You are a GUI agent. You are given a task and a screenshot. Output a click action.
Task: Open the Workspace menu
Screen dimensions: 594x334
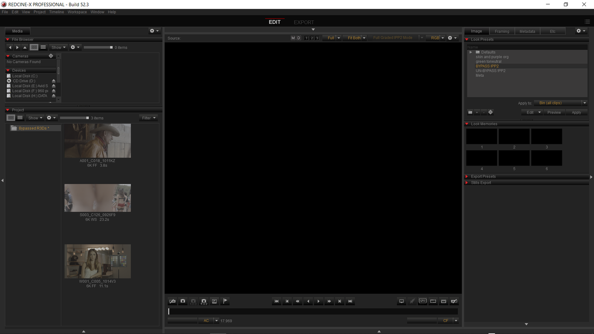pyautogui.click(x=77, y=12)
